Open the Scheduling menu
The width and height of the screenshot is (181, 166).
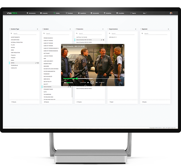point(107,13)
